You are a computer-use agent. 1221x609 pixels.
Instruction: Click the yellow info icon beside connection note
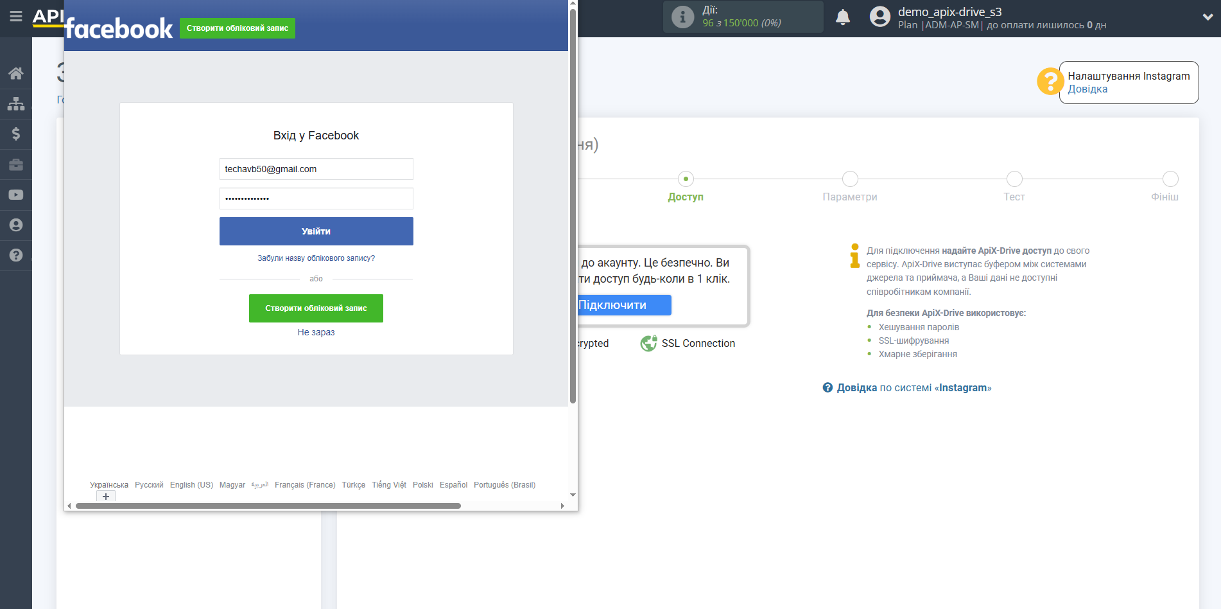[854, 255]
